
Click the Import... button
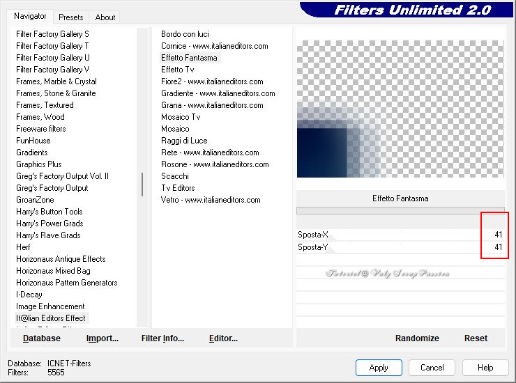tap(103, 338)
